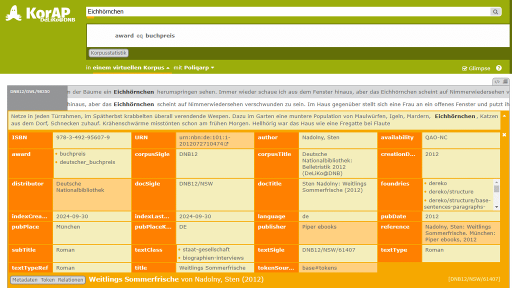Click the Relationen button
The image size is (512, 288).
(x=70, y=280)
